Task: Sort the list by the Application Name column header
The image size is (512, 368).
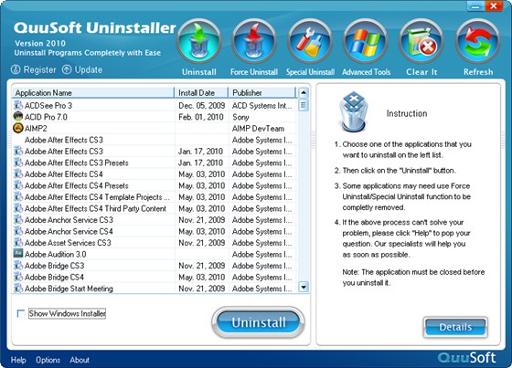Action: click(93, 92)
